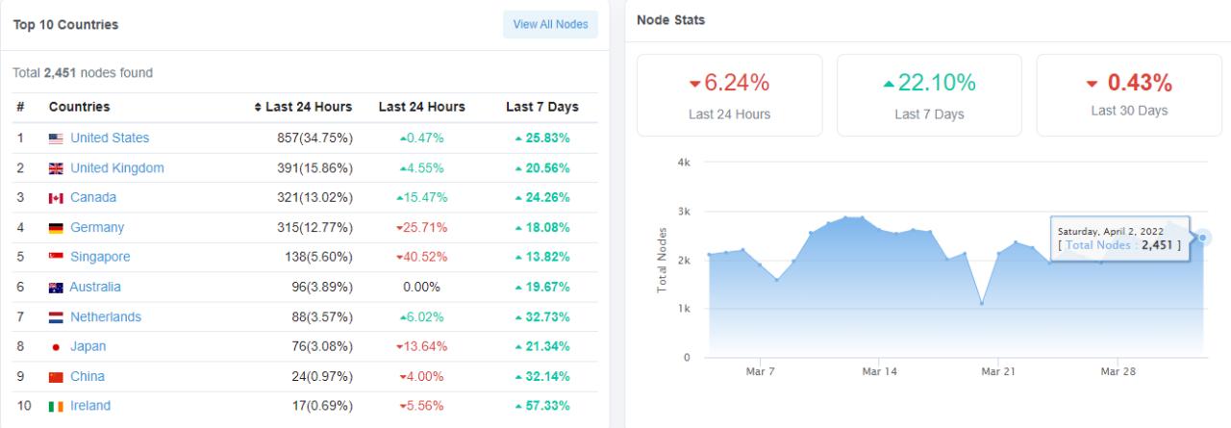Click the April 2 chart data point

point(1203,237)
